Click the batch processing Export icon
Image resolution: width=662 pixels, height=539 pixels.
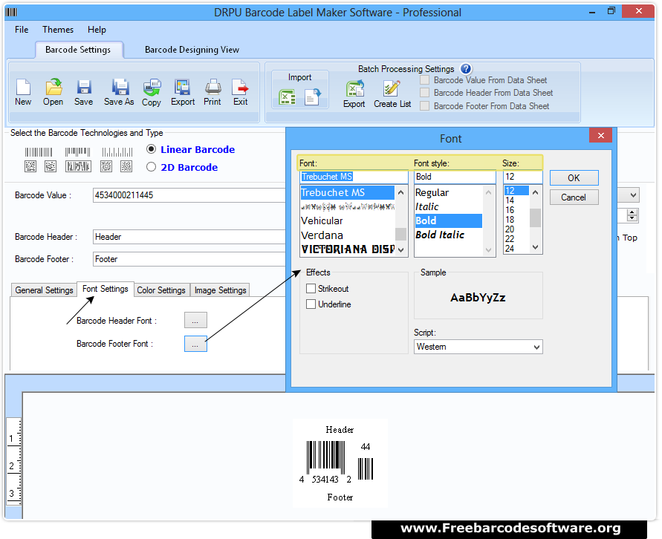click(x=354, y=88)
